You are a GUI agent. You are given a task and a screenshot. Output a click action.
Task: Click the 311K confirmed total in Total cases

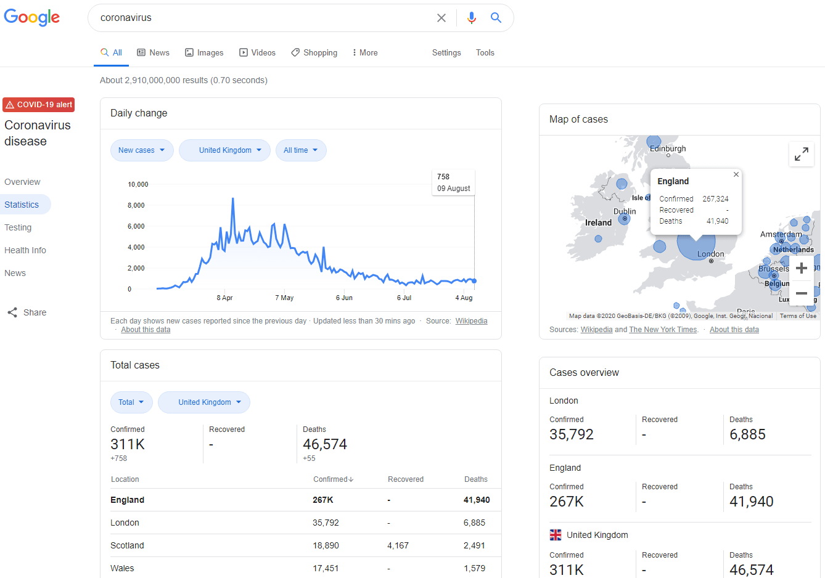point(128,444)
